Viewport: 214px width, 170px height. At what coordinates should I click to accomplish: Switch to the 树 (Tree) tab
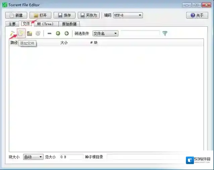(45, 24)
